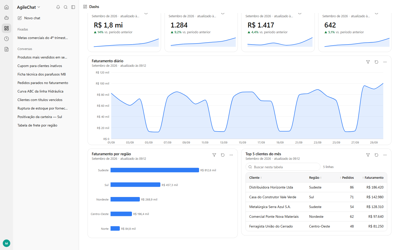Refresh the Top 5 clientes table
The height and width of the screenshot is (250, 400).
[x=376, y=155]
